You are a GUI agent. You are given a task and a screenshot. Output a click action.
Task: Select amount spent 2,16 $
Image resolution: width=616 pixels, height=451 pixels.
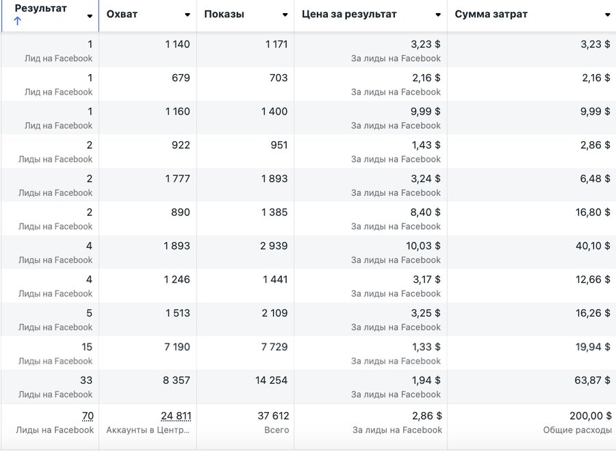coord(596,78)
